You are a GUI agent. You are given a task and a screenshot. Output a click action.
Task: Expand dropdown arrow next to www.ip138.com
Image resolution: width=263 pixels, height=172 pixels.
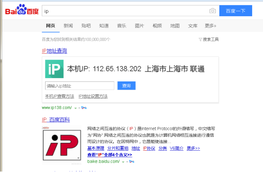click(75, 108)
